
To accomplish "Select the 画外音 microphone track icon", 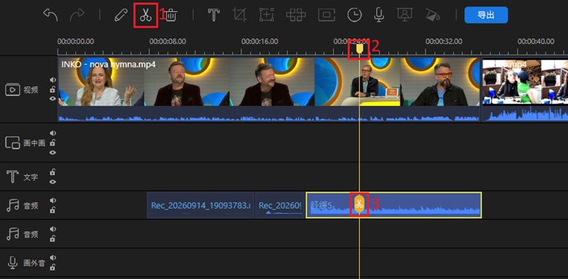I will [x=13, y=263].
